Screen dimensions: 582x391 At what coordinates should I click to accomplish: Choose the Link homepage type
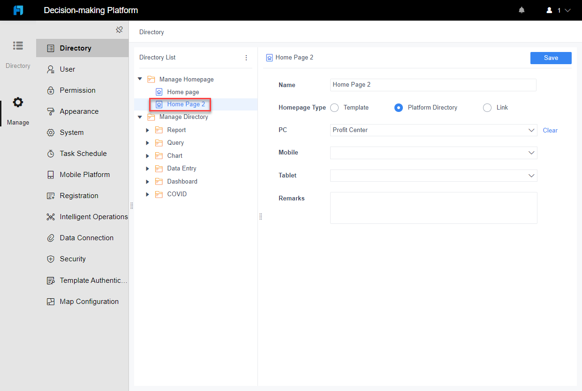pos(487,107)
